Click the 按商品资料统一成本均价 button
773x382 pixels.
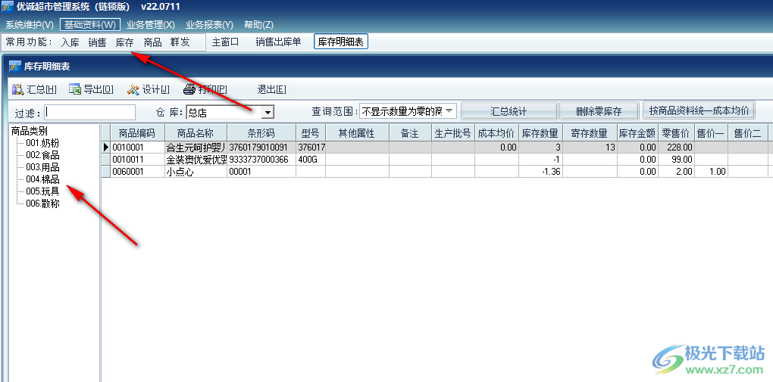pos(699,110)
